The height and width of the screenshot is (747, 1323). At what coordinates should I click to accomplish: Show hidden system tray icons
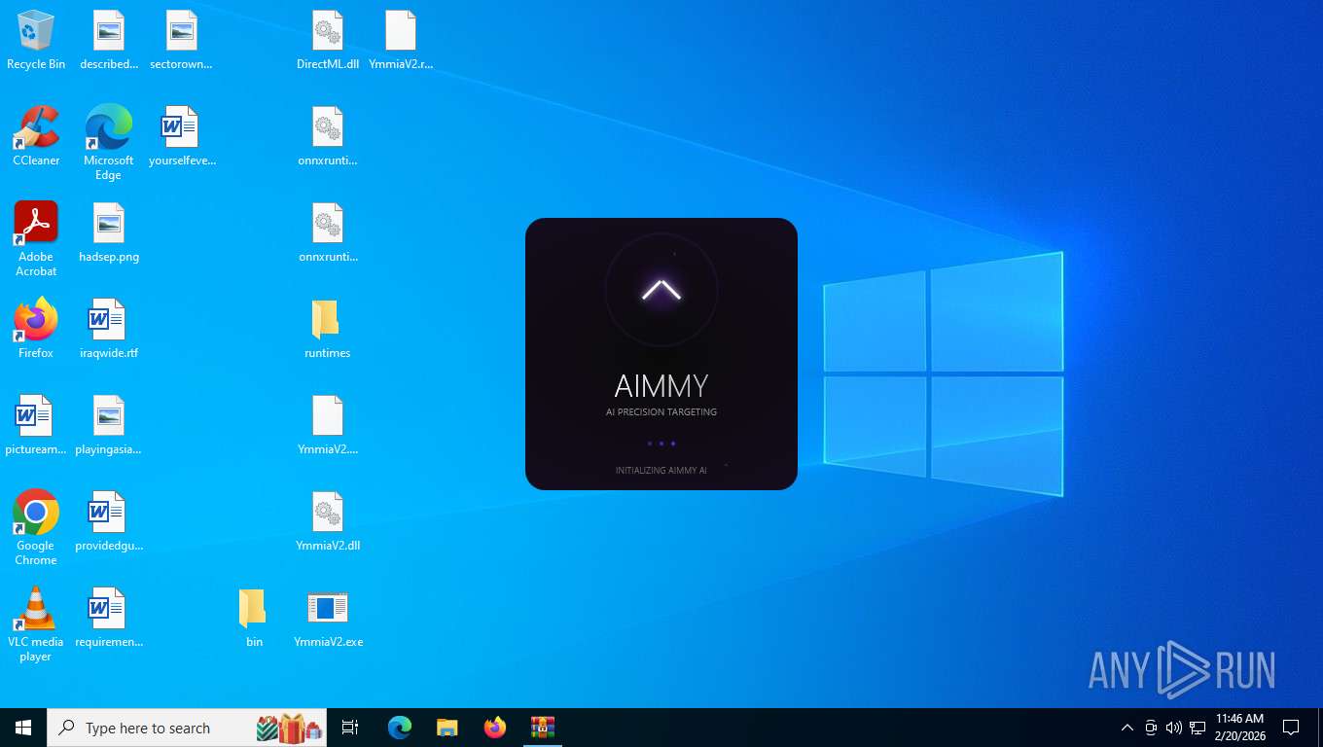click(1127, 728)
